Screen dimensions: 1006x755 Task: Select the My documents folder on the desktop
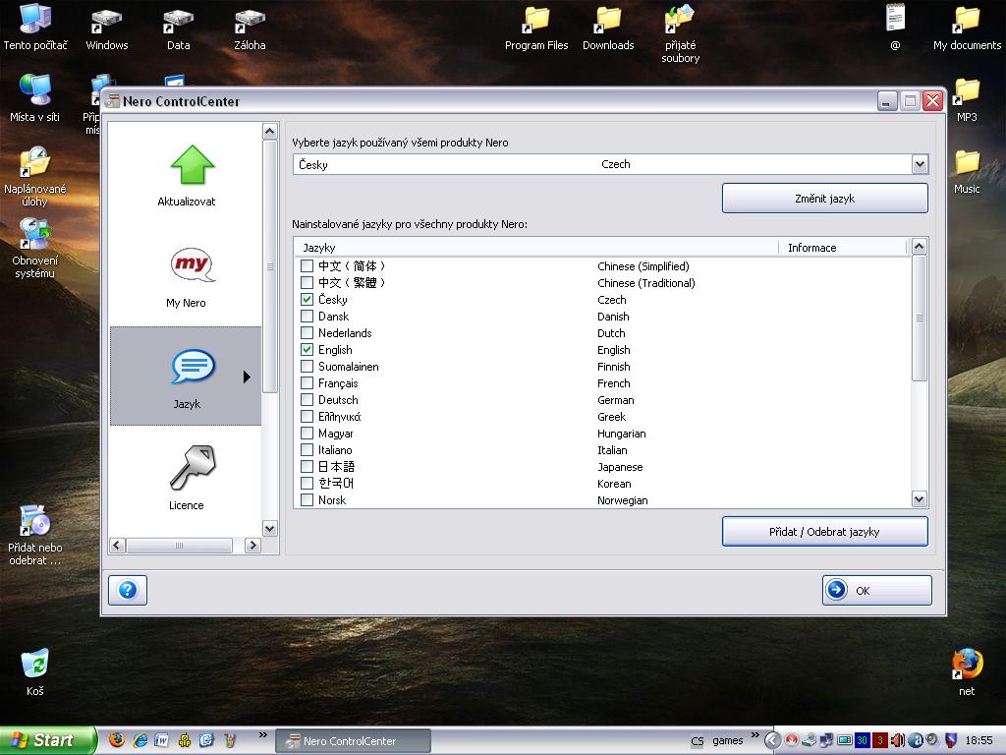click(967, 29)
